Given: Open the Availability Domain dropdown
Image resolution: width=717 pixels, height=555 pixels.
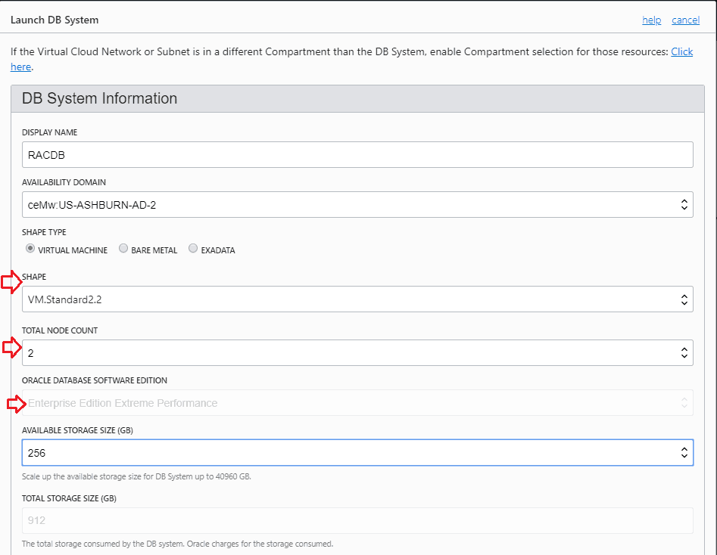Looking at the screenshot, I should pos(357,204).
